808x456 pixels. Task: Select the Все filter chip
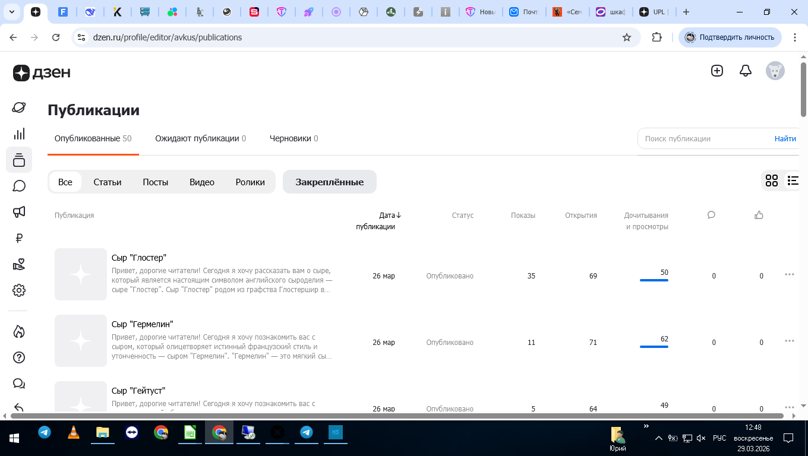coord(65,182)
